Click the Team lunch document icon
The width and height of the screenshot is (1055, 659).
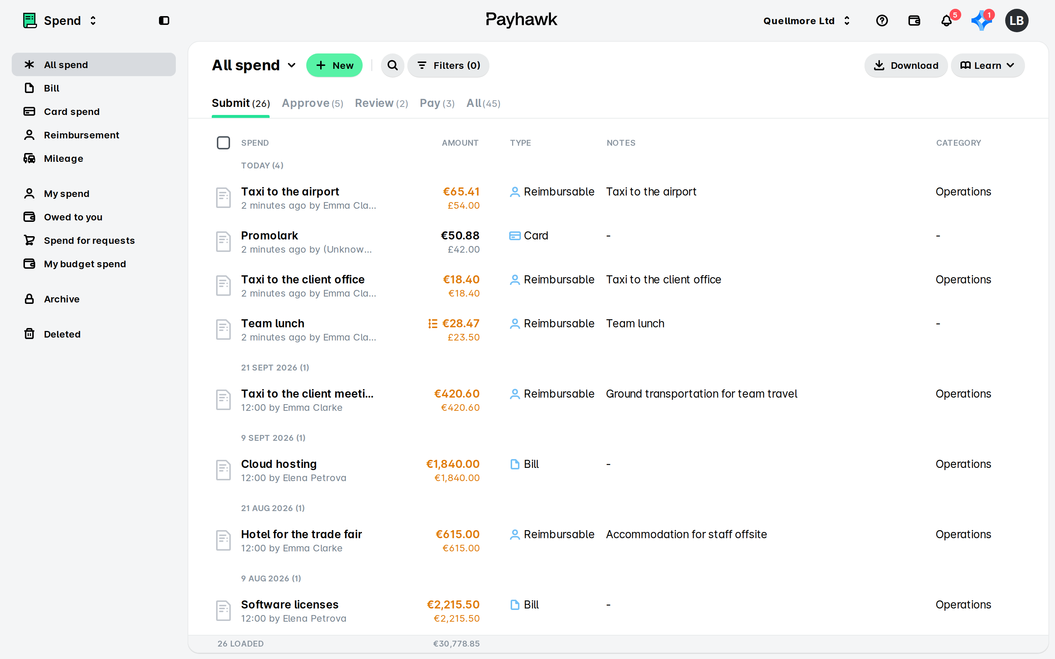coord(223,329)
